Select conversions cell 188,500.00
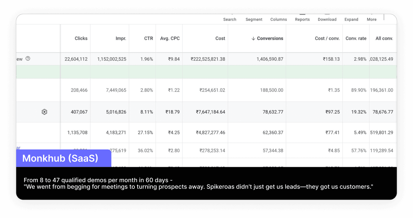 pyautogui.click(x=272, y=90)
